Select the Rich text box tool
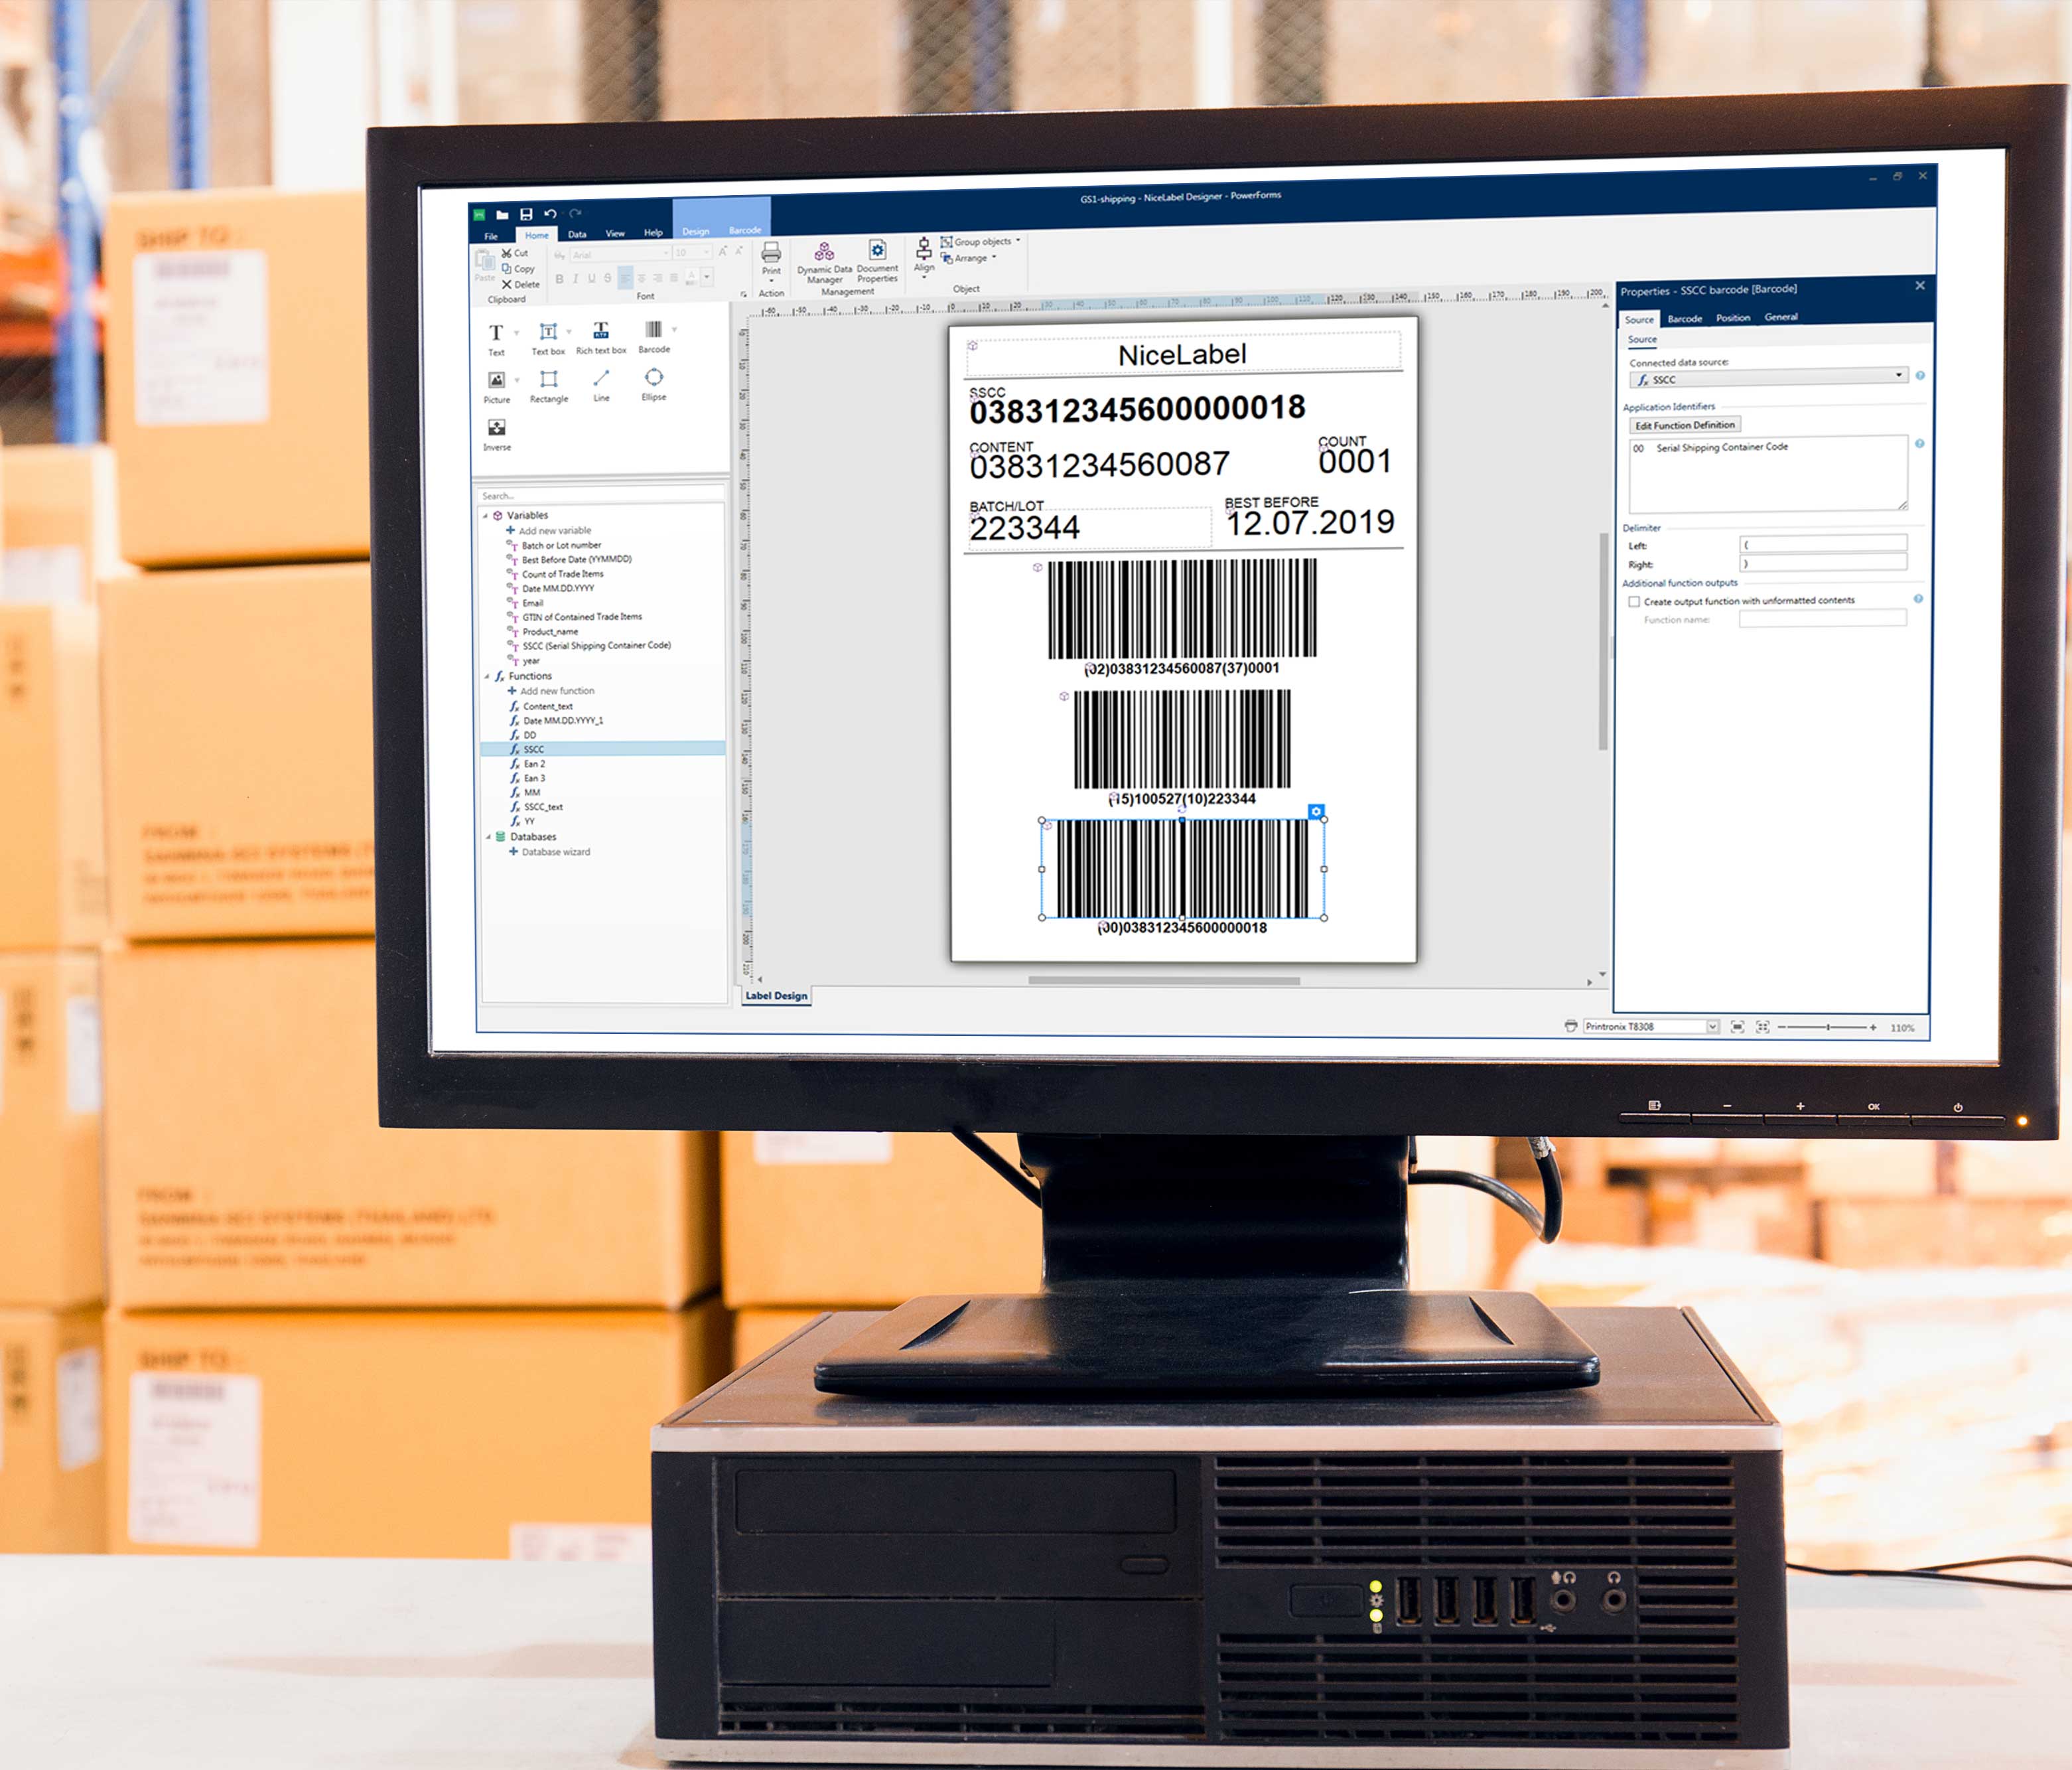This screenshot has width=2072, height=1770. click(x=601, y=337)
